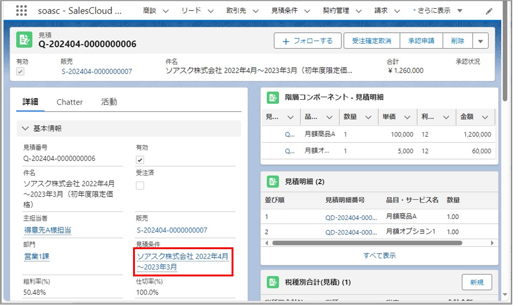Open the さらに表示 dropdown arrow
The height and width of the screenshot is (306, 531).
pos(460,11)
